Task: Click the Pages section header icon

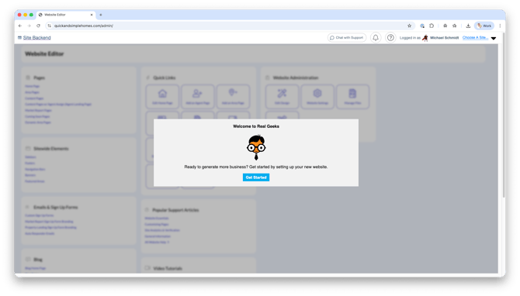Action: coord(28,77)
